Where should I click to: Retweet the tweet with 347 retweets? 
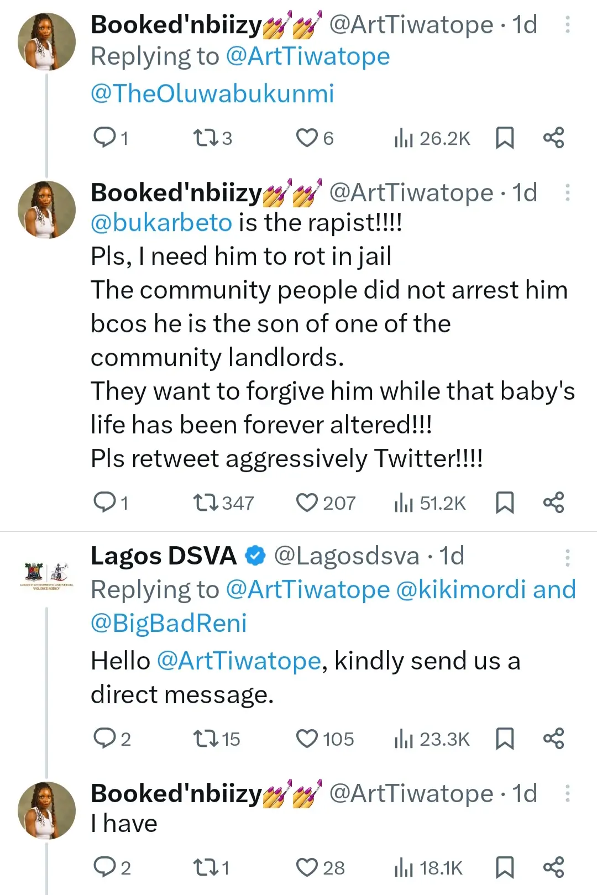click(206, 503)
